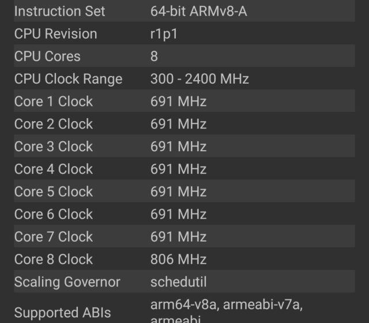Select the CPU Cores value 8
369x323 pixels.
pos(154,56)
